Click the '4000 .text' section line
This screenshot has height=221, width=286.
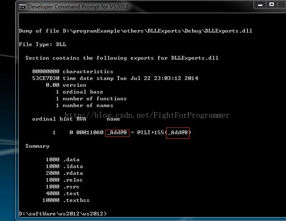coord(63,193)
